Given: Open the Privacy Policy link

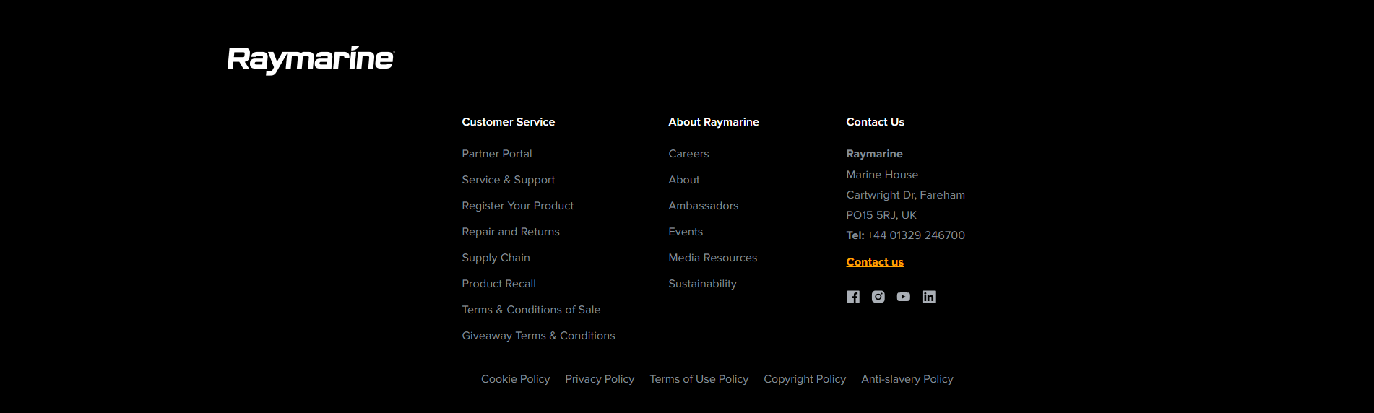Looking at the screenshot, I should point(600,379).
